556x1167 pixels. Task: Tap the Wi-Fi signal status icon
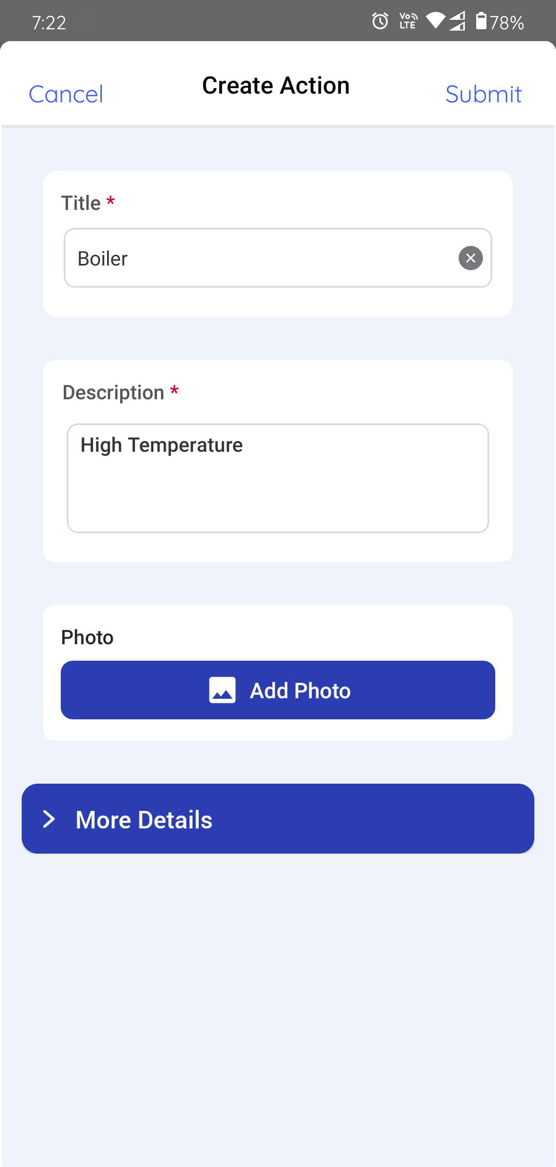(436, 21)
